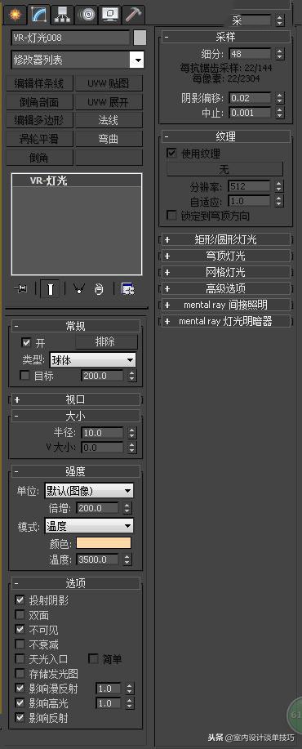Click Remove Modifier from stack icon

[x=99, y=289]
